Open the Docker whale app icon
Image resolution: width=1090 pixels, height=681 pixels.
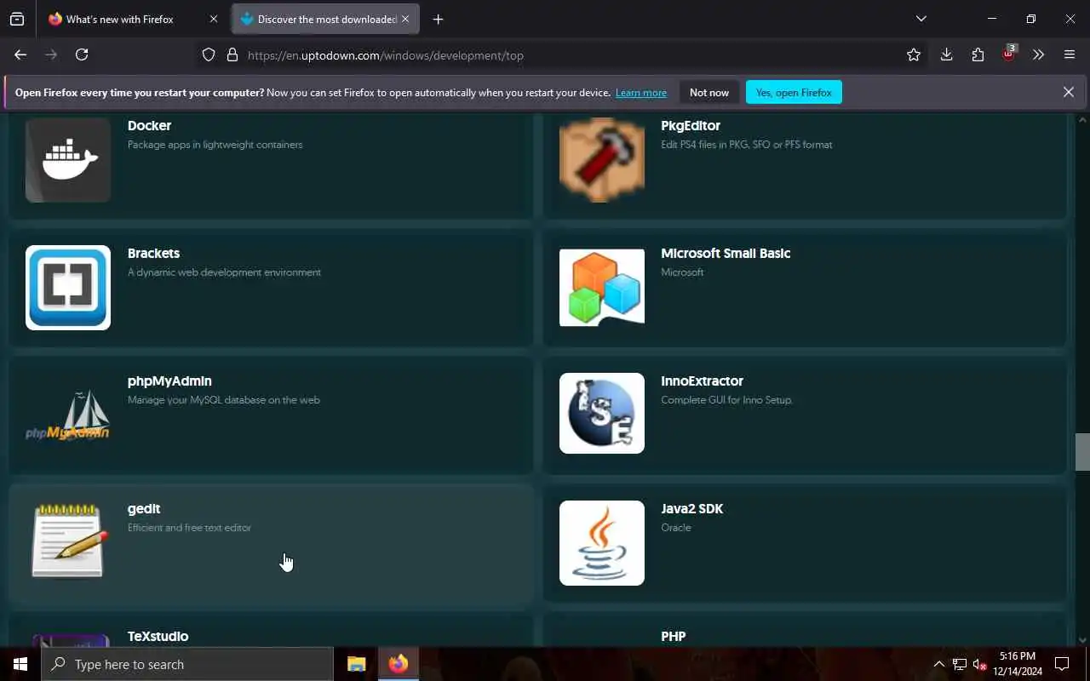tap(68, 160)
